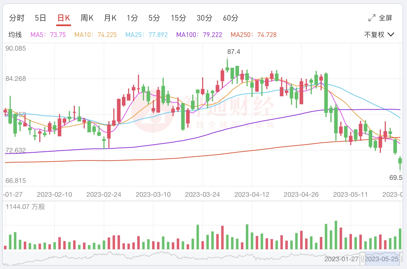Click the MA25 moving average label
This screenshot has height=269, width=407.
click(x=146, y=35)
